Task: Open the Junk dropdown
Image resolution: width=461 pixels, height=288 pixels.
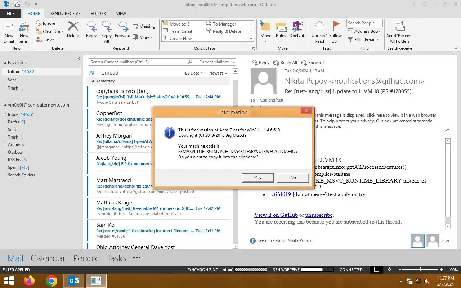Action: tap(45, 40)
